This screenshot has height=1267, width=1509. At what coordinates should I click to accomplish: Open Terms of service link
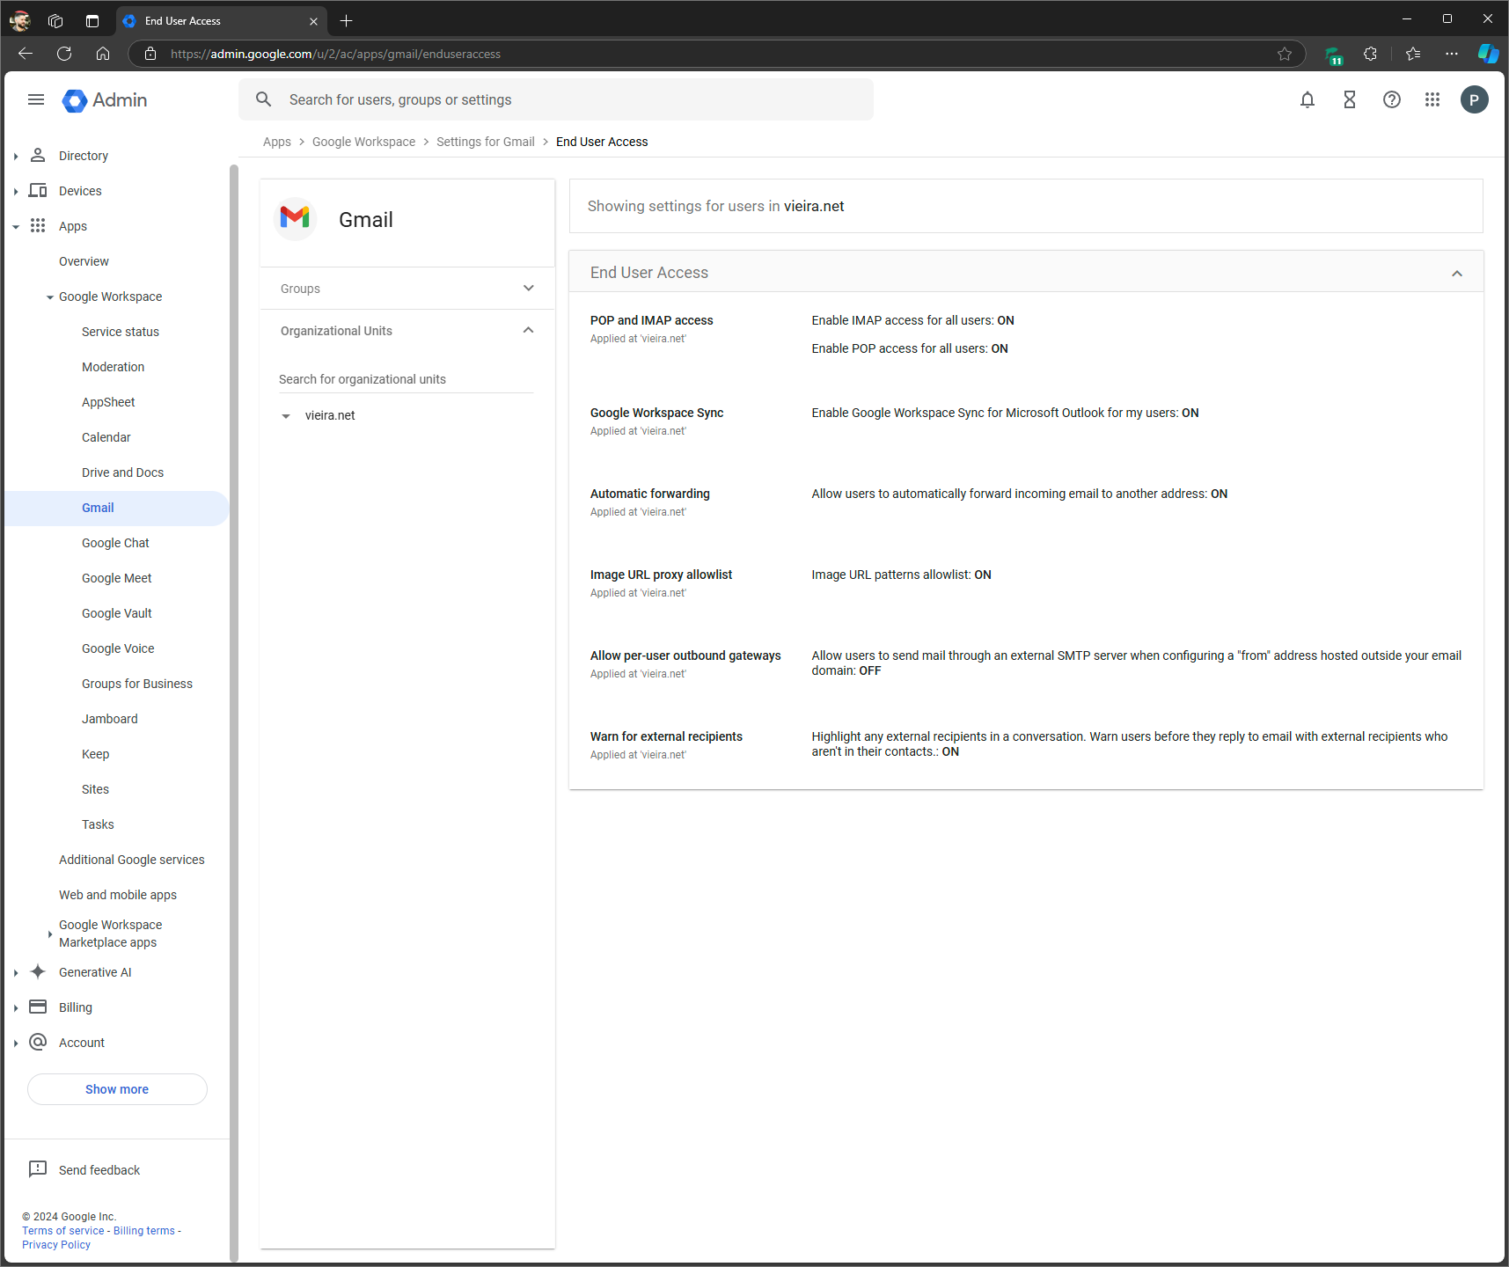click(x=63, y=1231)
